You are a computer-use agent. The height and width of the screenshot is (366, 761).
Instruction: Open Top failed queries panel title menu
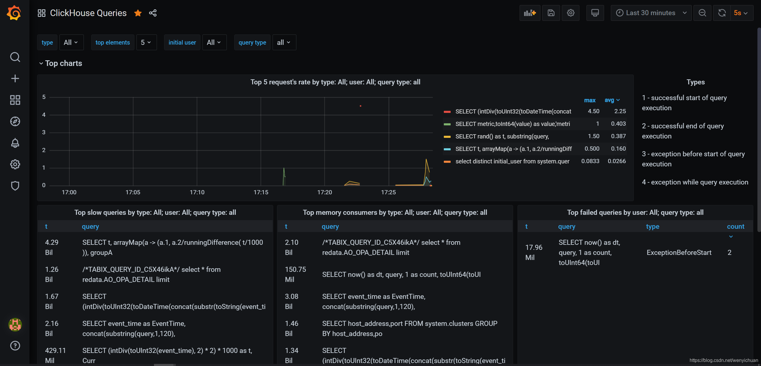tap(635, 212)
